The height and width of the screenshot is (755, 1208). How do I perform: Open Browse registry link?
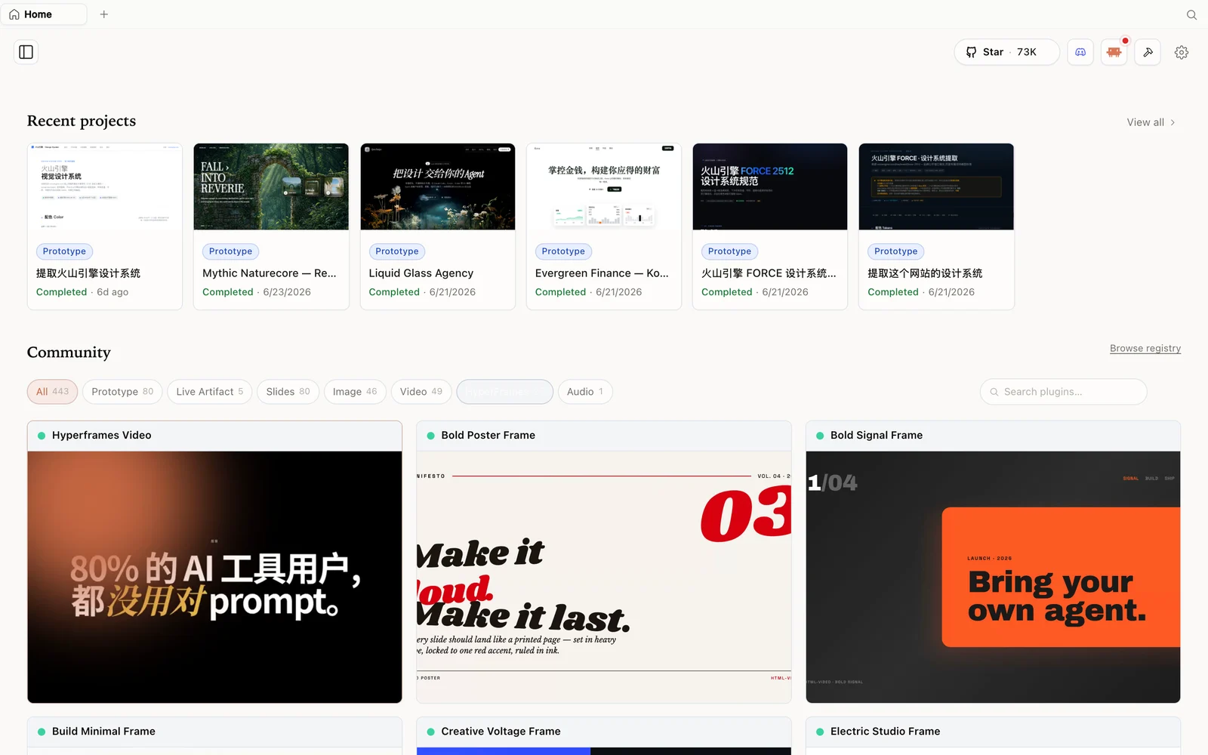pyautogui.click(x=1145, y=348)
